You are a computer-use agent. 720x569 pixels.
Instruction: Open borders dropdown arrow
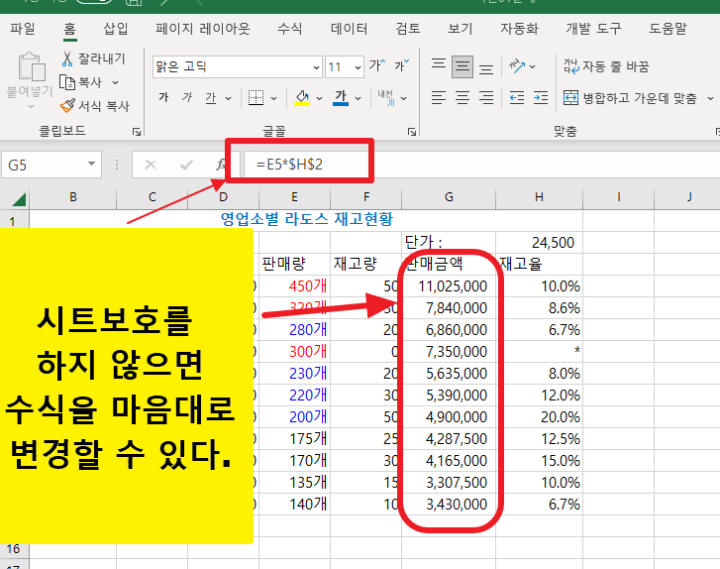tap(274, 98)
